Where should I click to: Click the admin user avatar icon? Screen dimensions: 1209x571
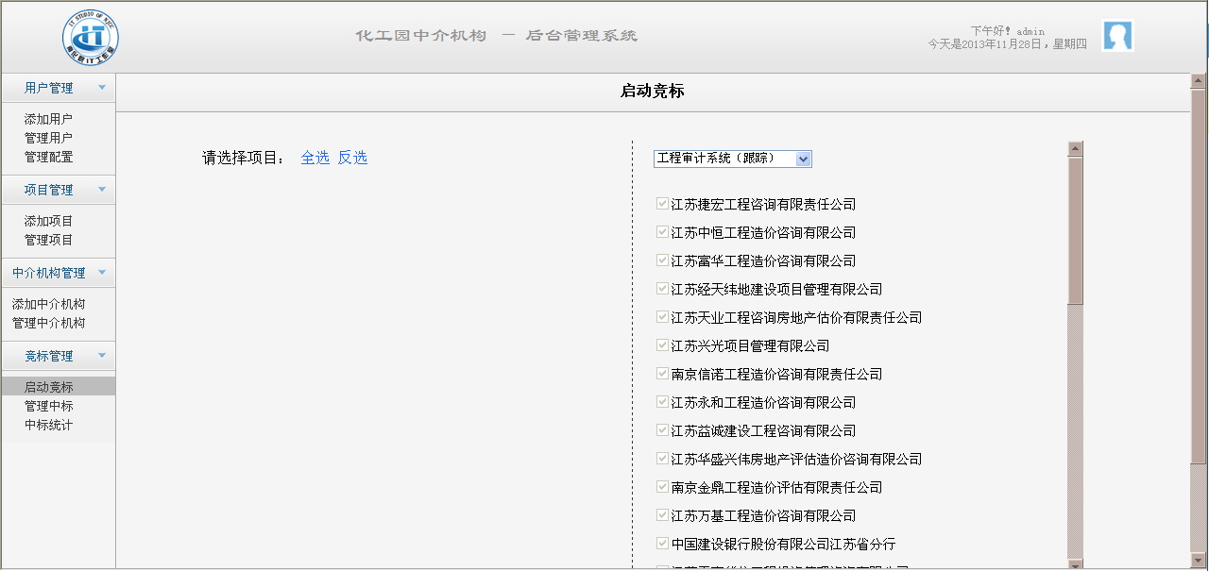(x=1117, y=36)
